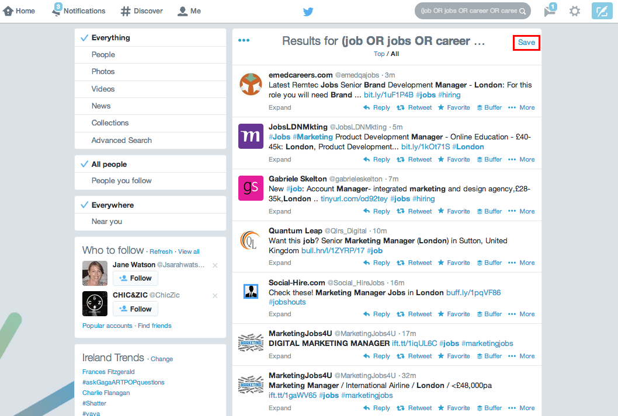
Task: Retweet the emedcareers.com tweet
Action: pos(414,107)
